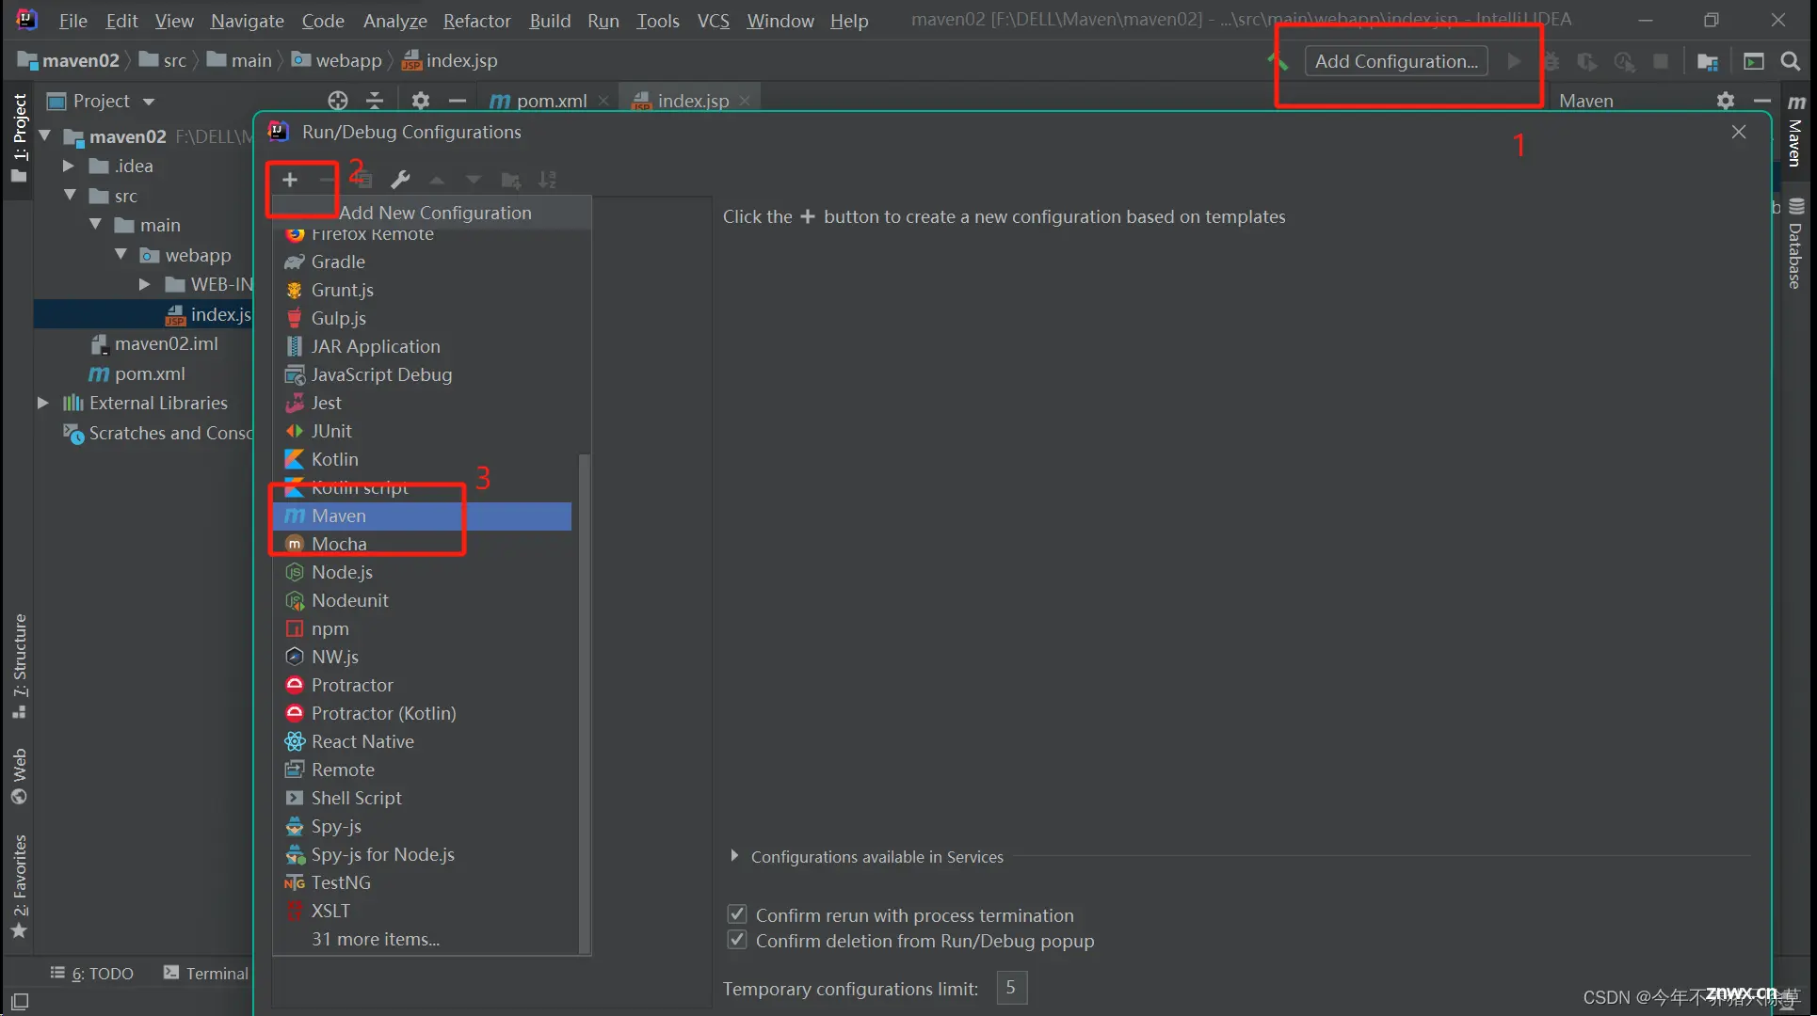This screenshot has height=1016, width=1817.
Task: Collapse the main folder node
Action: 95,225
